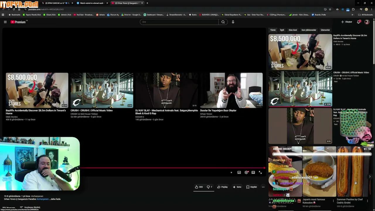Click the video progress bar
Screen dimensions: 375x211
click(172, 168)
